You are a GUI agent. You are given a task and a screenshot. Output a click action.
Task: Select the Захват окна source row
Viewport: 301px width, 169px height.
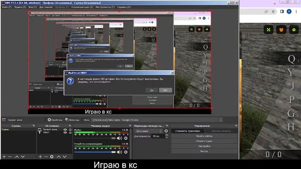pyautogui.click(x=55, y=130)
